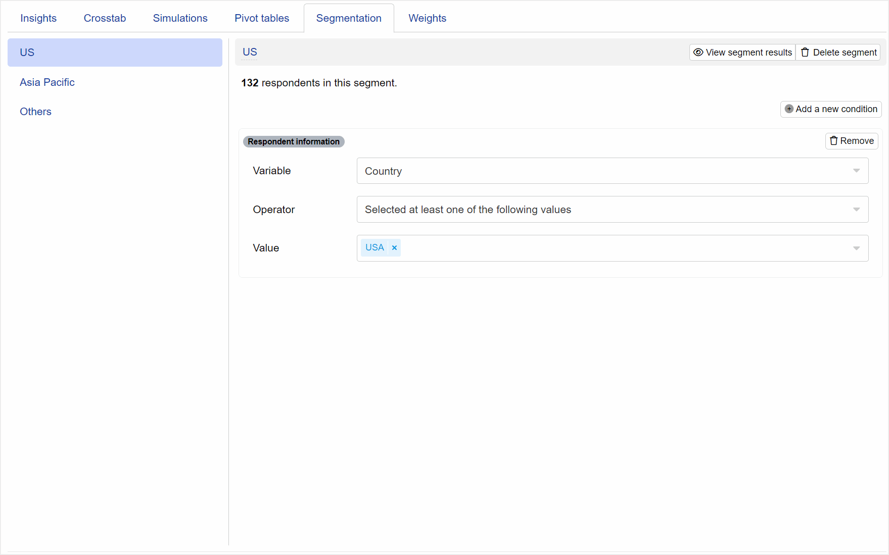Image resolution: width=889 pixels, height=555 pixels.
Task: Click the trash icon in Delete segment
Action: pos(805,53)
